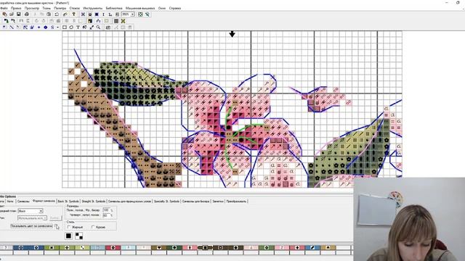This screenshot has width=465, height=261.
Task: Click the checkered black-white symbol swatch
Action: pyautogui.click(x=79, y=236)
